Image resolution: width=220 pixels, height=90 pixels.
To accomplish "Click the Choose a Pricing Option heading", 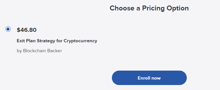I will pyautogui.click(x=149, y=8).
